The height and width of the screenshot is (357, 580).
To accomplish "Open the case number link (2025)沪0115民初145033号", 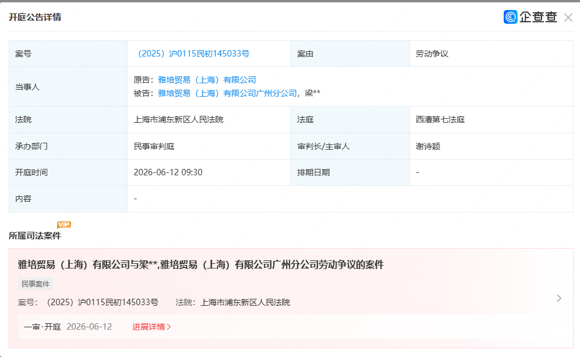I will (193, 53).
